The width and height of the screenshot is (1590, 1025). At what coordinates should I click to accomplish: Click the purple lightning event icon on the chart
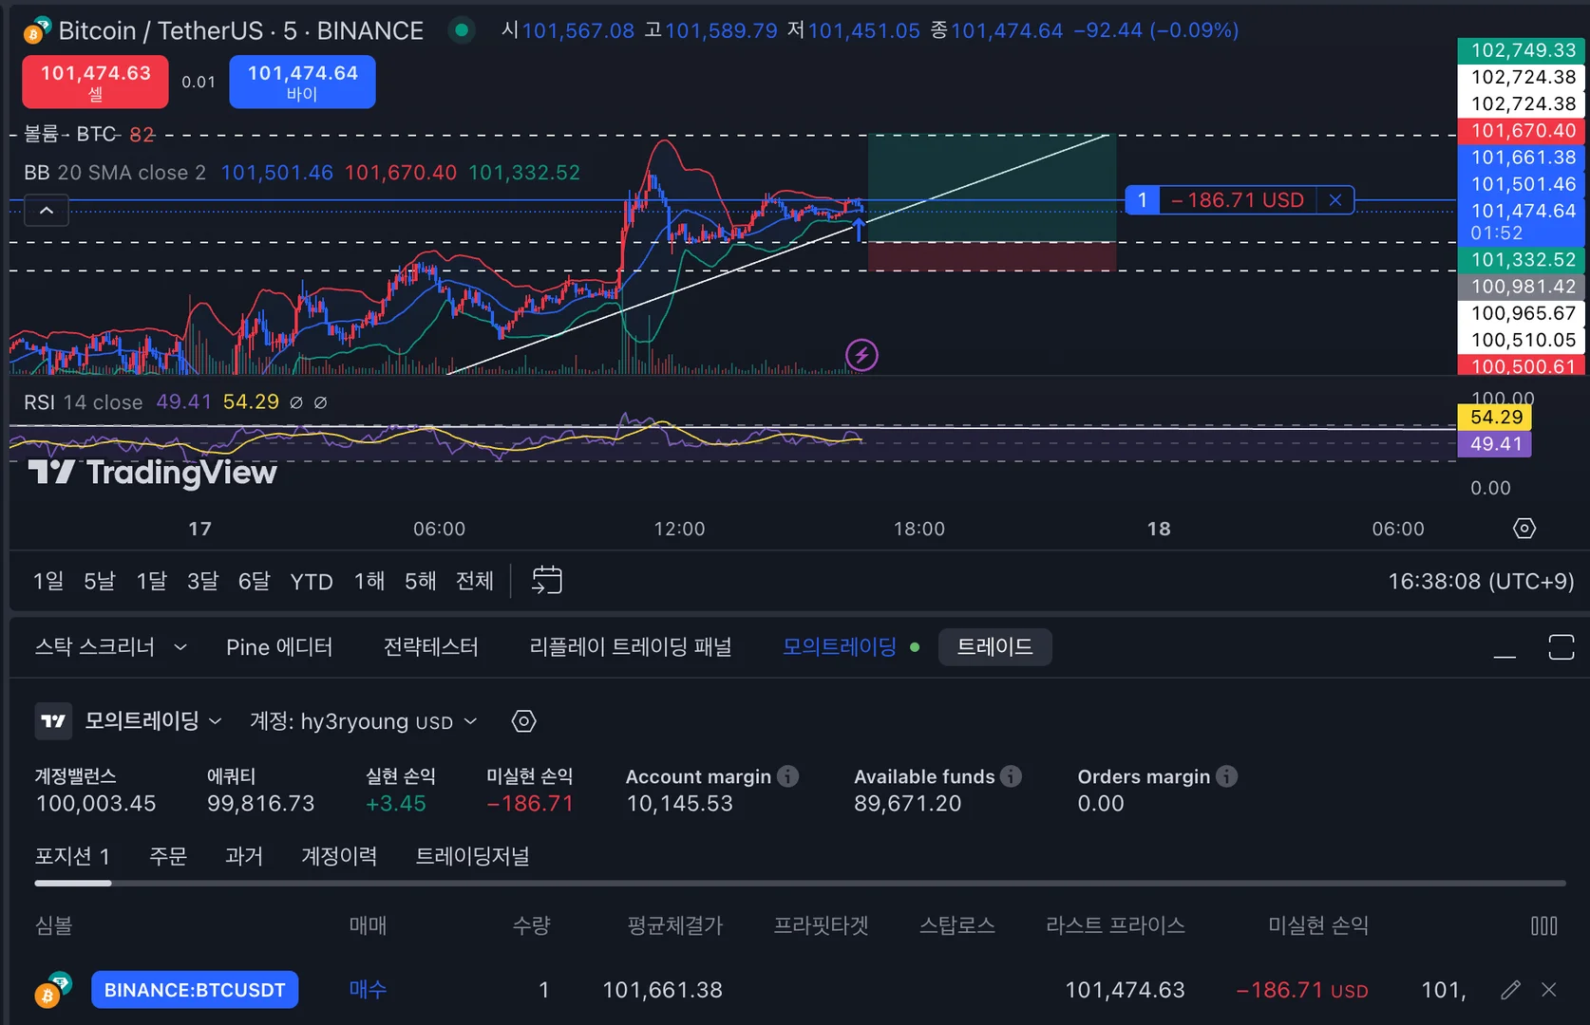pos(861,355)
